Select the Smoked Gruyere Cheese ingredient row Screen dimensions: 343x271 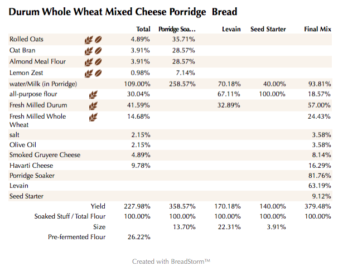pyautogui.click(x=45, y=155)
